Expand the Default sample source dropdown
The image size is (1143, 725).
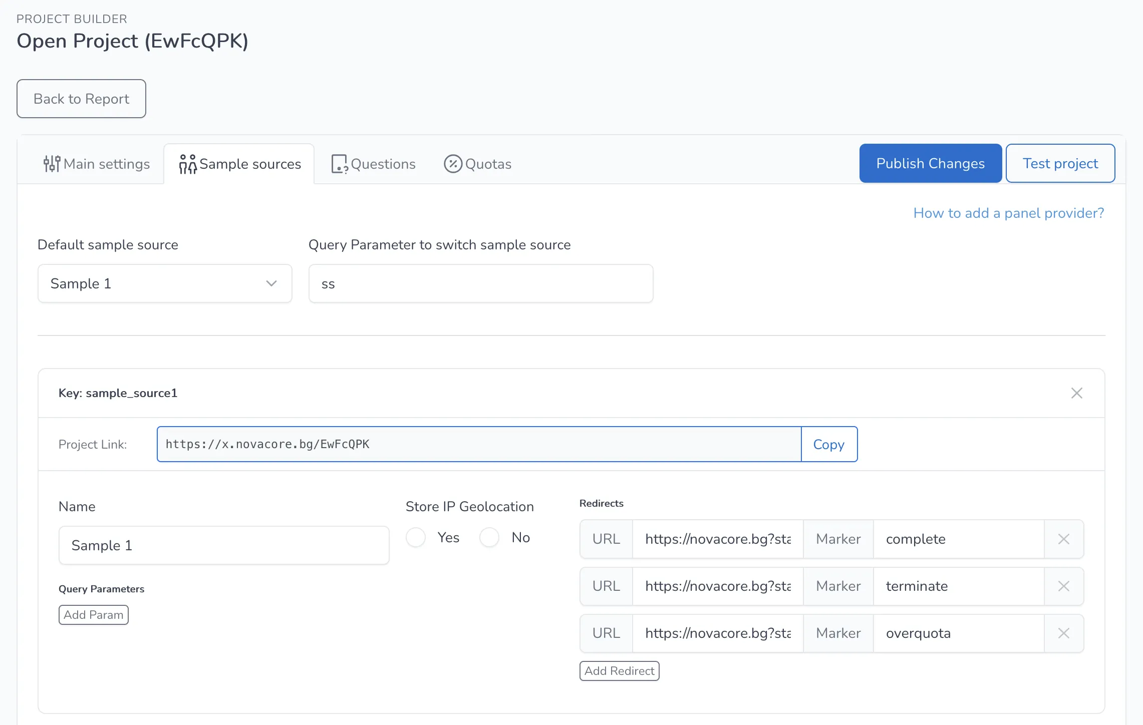pos(165,283)
